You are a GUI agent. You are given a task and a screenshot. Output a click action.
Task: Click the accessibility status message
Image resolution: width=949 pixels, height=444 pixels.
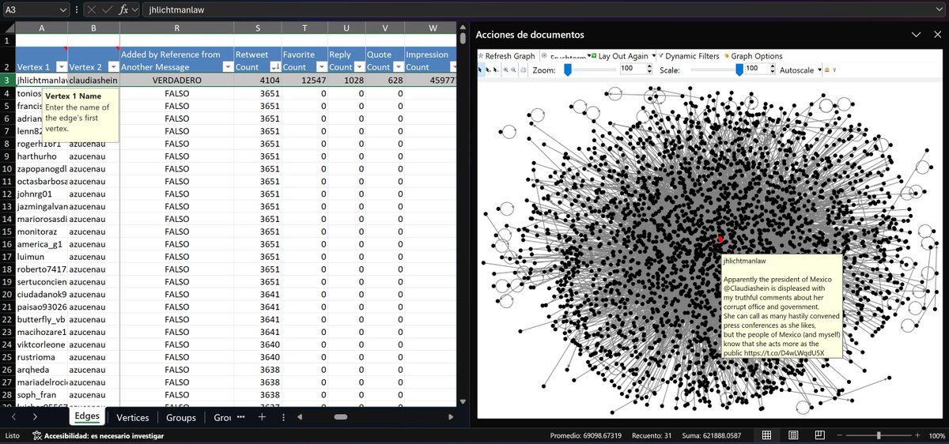click(x=97, y=436)
